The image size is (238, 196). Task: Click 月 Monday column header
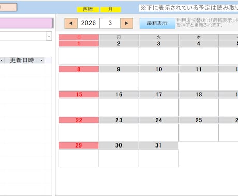[x=119, y=37]
